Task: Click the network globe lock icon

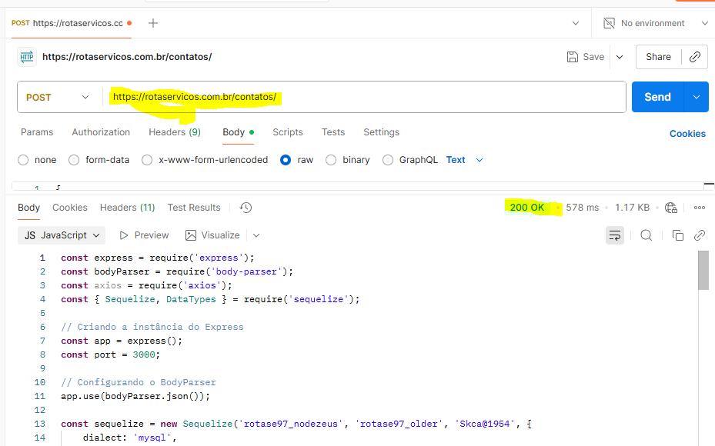Action: [671, 208]
